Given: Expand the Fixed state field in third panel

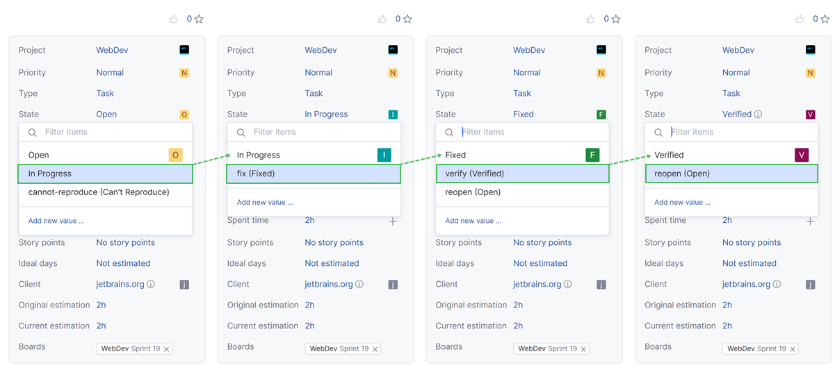Looking at the screenshot, I should [x=524, y=115].
